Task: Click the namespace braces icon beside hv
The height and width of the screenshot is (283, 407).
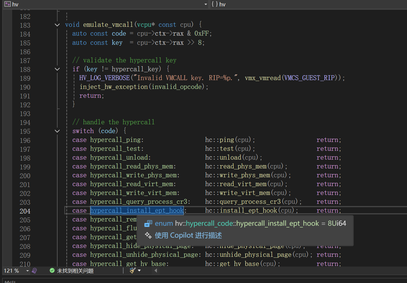Action: 215,4
